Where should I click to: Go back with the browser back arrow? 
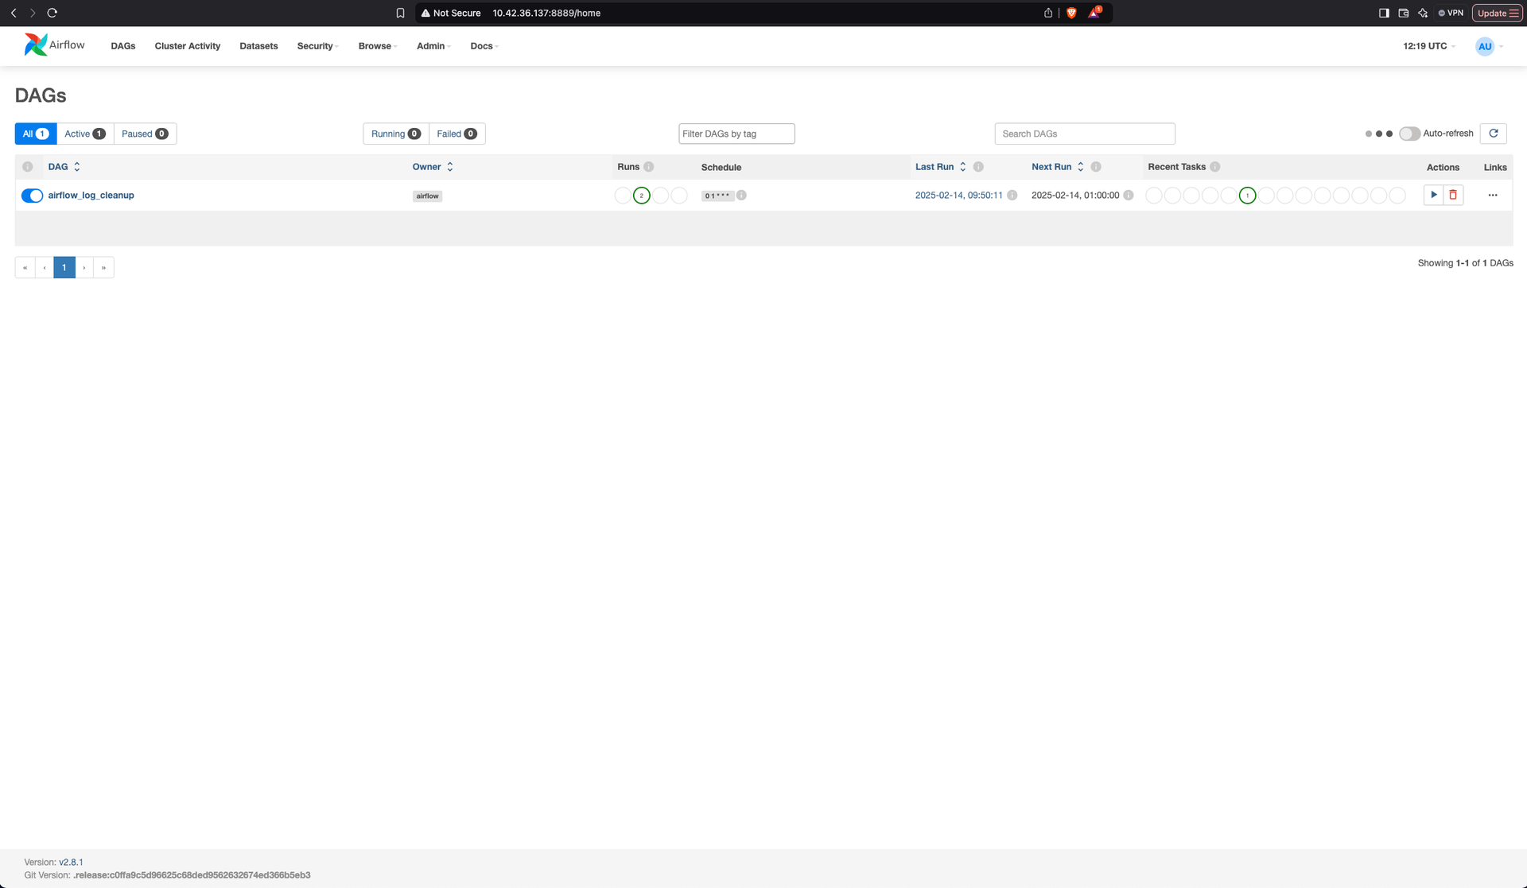pyautogui.click(x=14, y=13)
